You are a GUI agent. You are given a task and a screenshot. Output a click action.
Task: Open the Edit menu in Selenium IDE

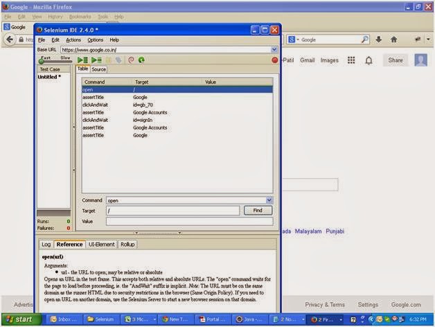[55, 40]
